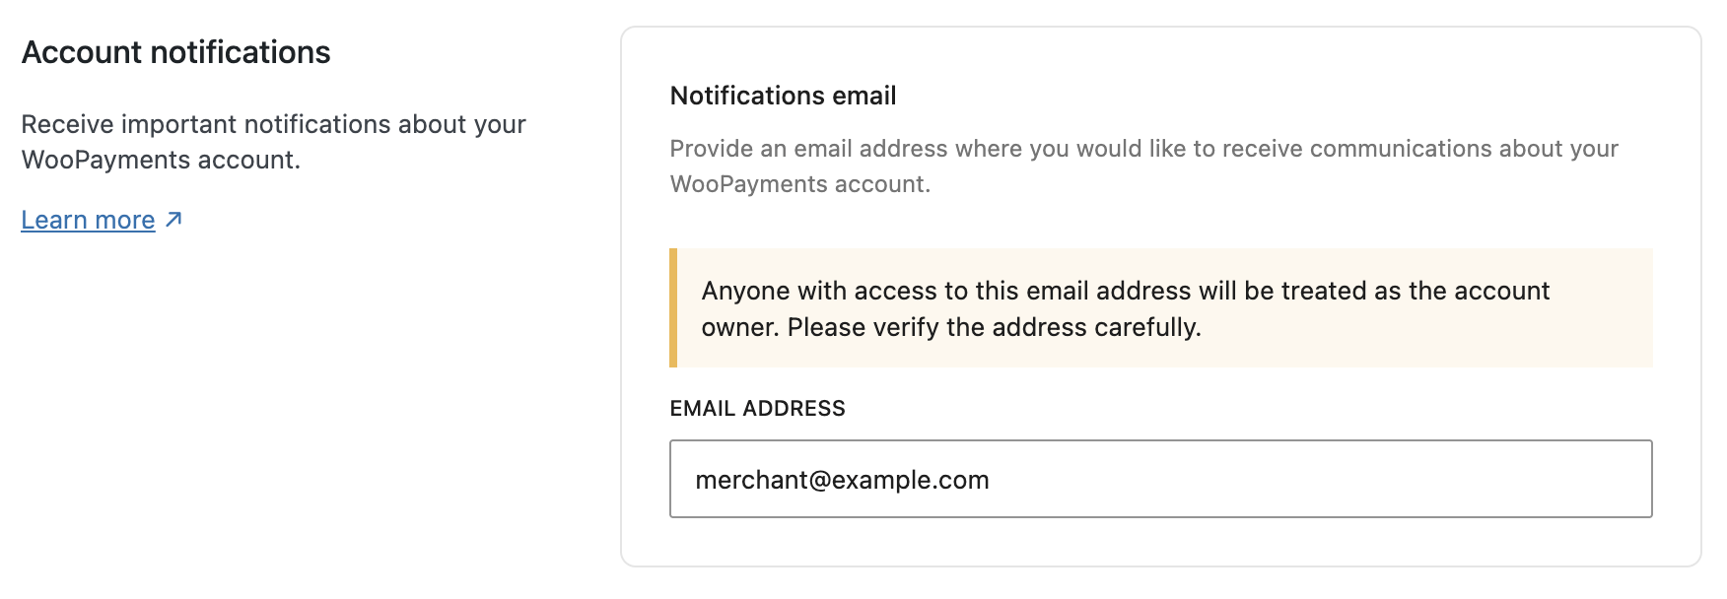Click the merchant@example.com text in the field

842,480
